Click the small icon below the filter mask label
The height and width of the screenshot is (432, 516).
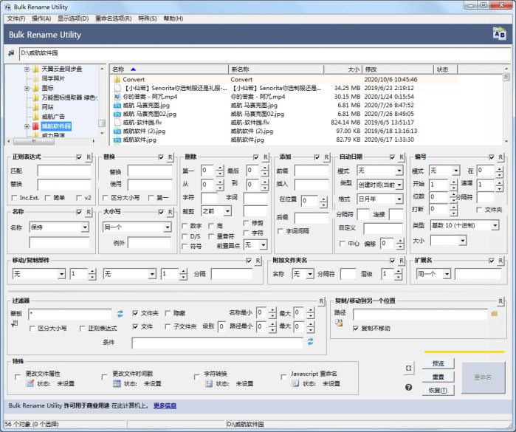pyautogui.click(x=15, y=324)
